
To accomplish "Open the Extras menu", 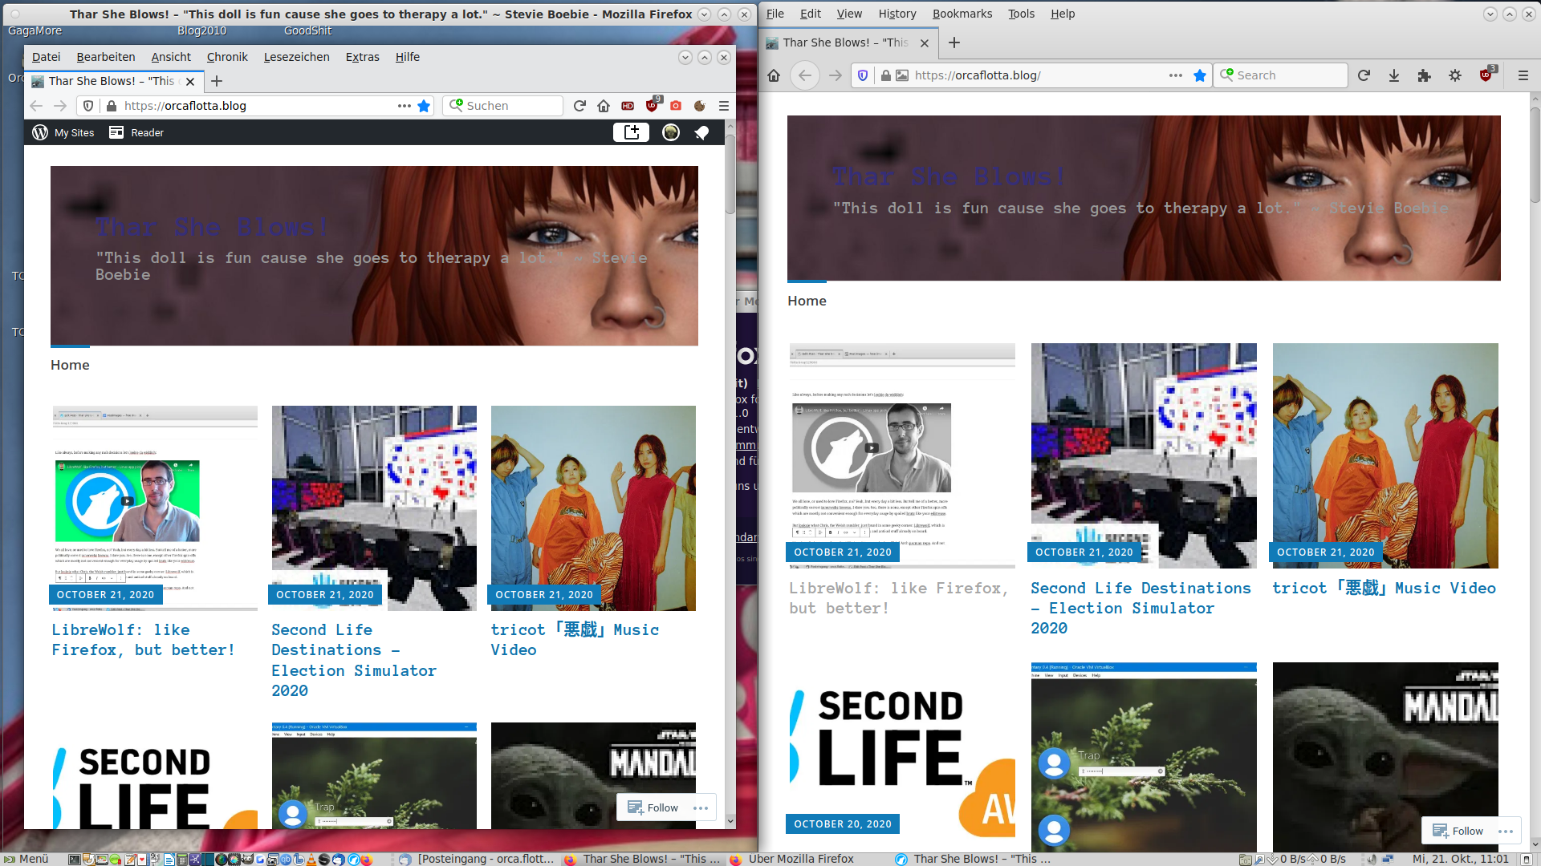I will (362, 57).
